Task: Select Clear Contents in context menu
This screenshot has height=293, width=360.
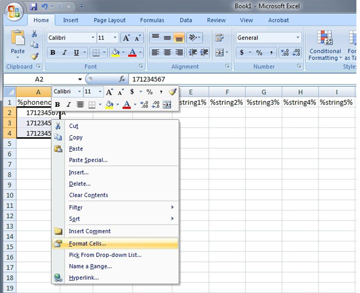Action: click(x=115, y=195)
